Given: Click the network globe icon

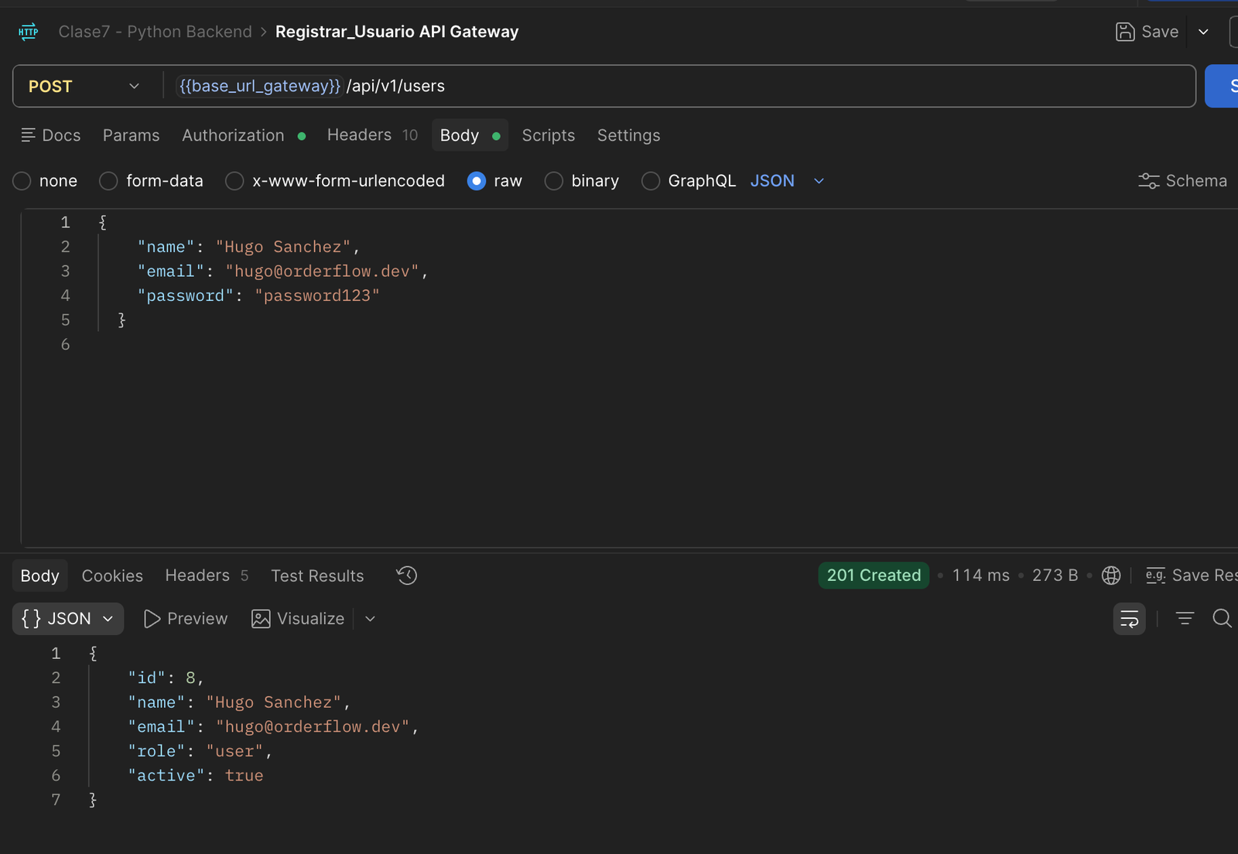Looking at the screenshot, I should tap(1111, 576).
